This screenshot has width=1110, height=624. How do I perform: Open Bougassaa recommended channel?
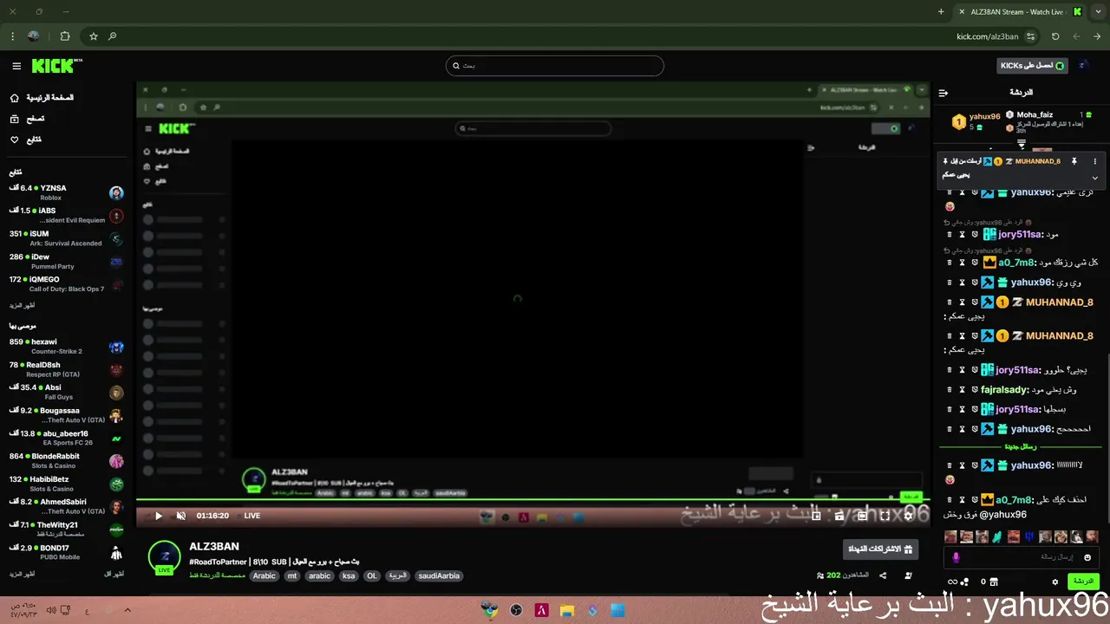click(66, 415)
